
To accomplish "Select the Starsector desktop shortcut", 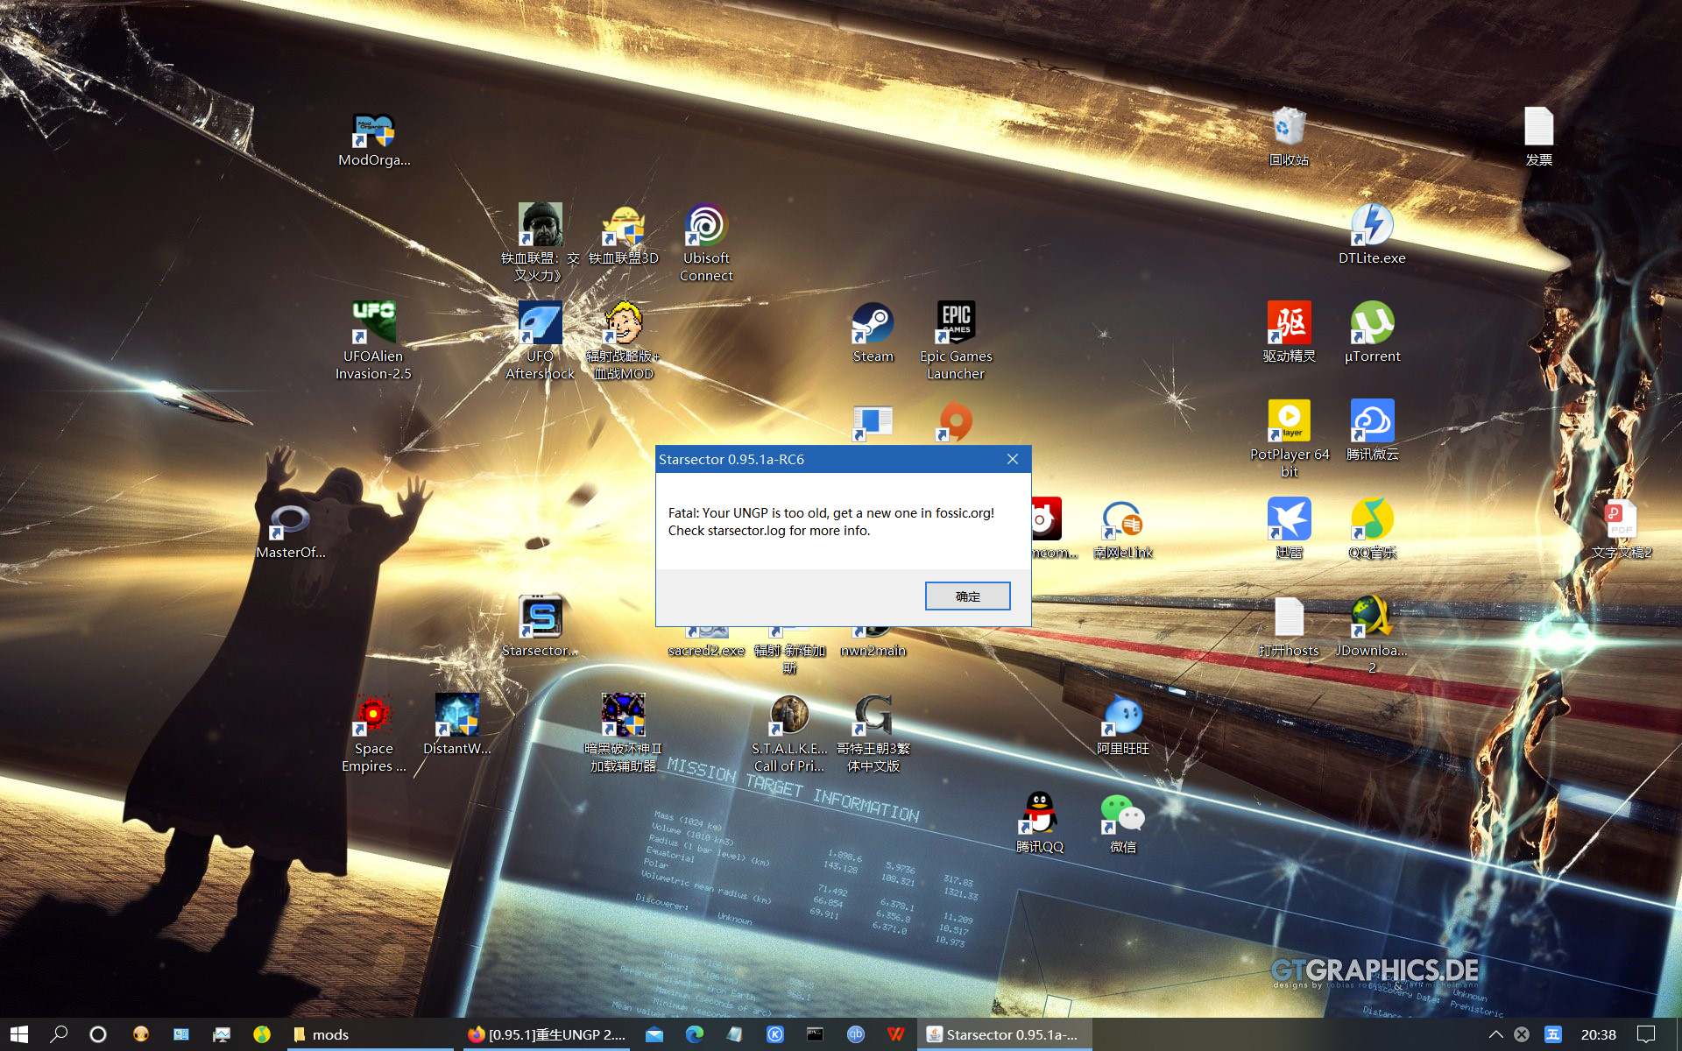I will click(540, 618).
